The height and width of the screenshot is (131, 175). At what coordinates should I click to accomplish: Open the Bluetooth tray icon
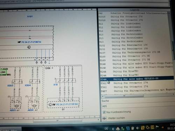pos(113,129)
